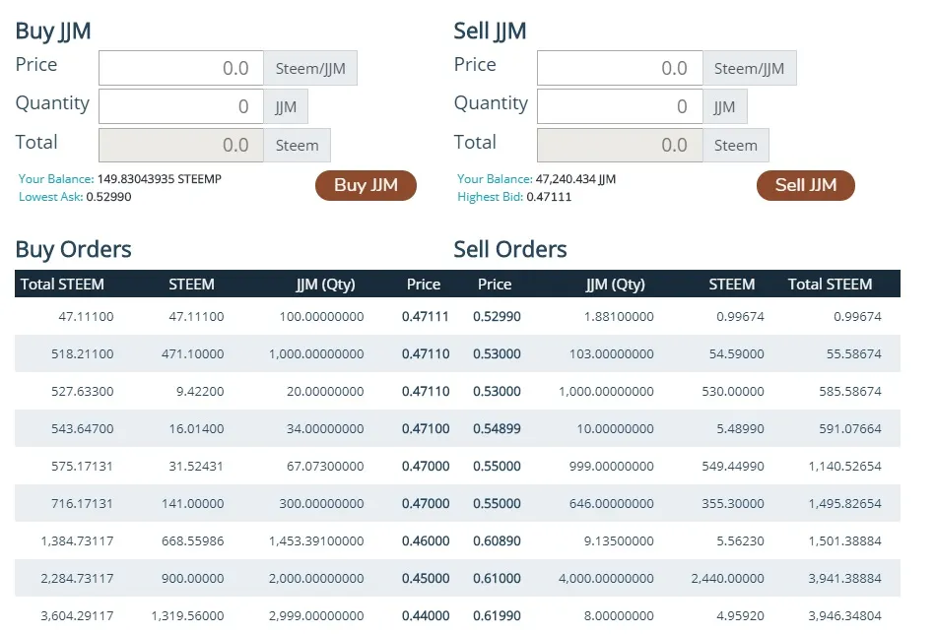Viewport: 936px width, 634px height.
Task: Use the Lowest Ask value link
Action: pos(108,197)
